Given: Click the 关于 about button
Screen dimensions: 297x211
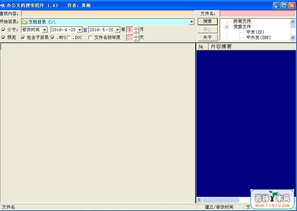Looking at the screenshot, I should pyautogui.click(x=208, y=37).
